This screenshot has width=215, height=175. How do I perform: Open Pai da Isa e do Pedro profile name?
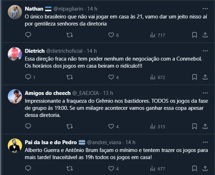point(51,142)
